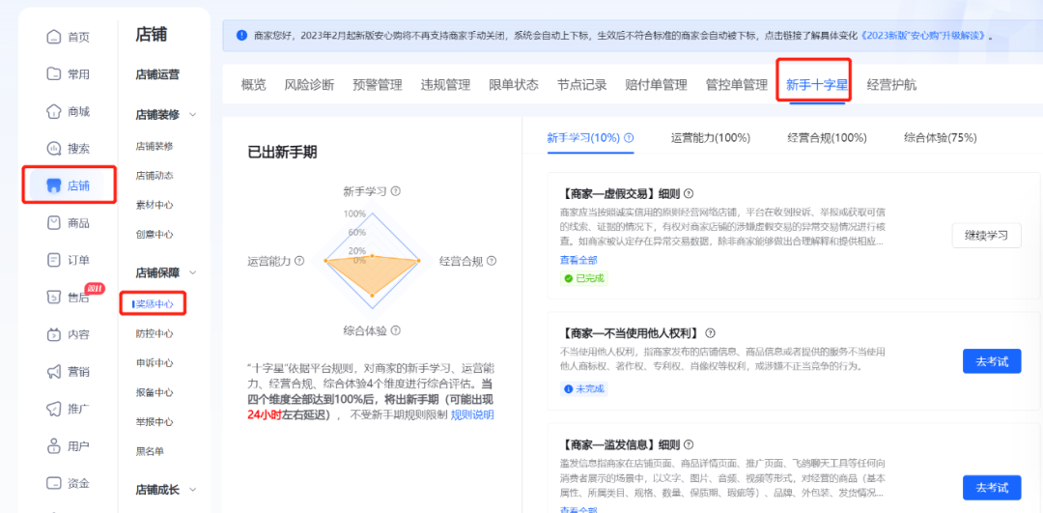Open 举报中心 menu item
The image size is (1043, 513).
pos(155,421)
